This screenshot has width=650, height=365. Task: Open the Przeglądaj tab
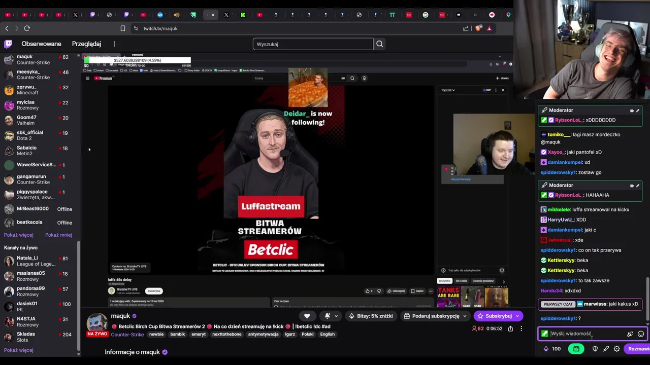tap(86, 44)
